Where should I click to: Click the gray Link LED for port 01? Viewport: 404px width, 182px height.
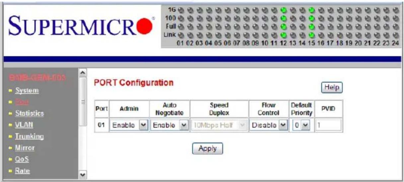click(180, 35)
